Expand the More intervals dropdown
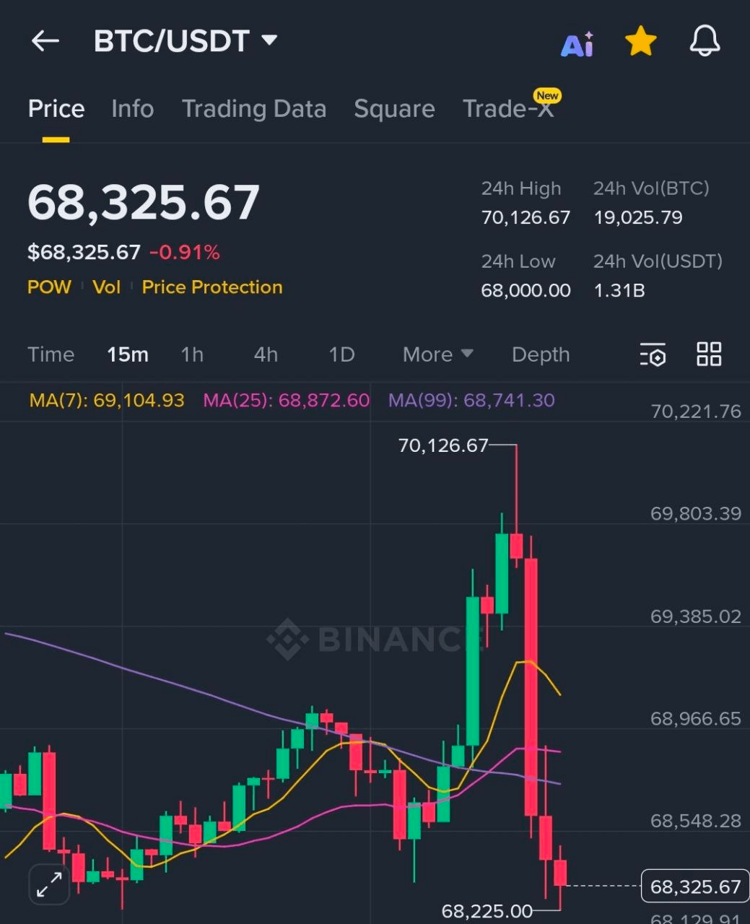750x924 pixels. click(x=437, y=354)
